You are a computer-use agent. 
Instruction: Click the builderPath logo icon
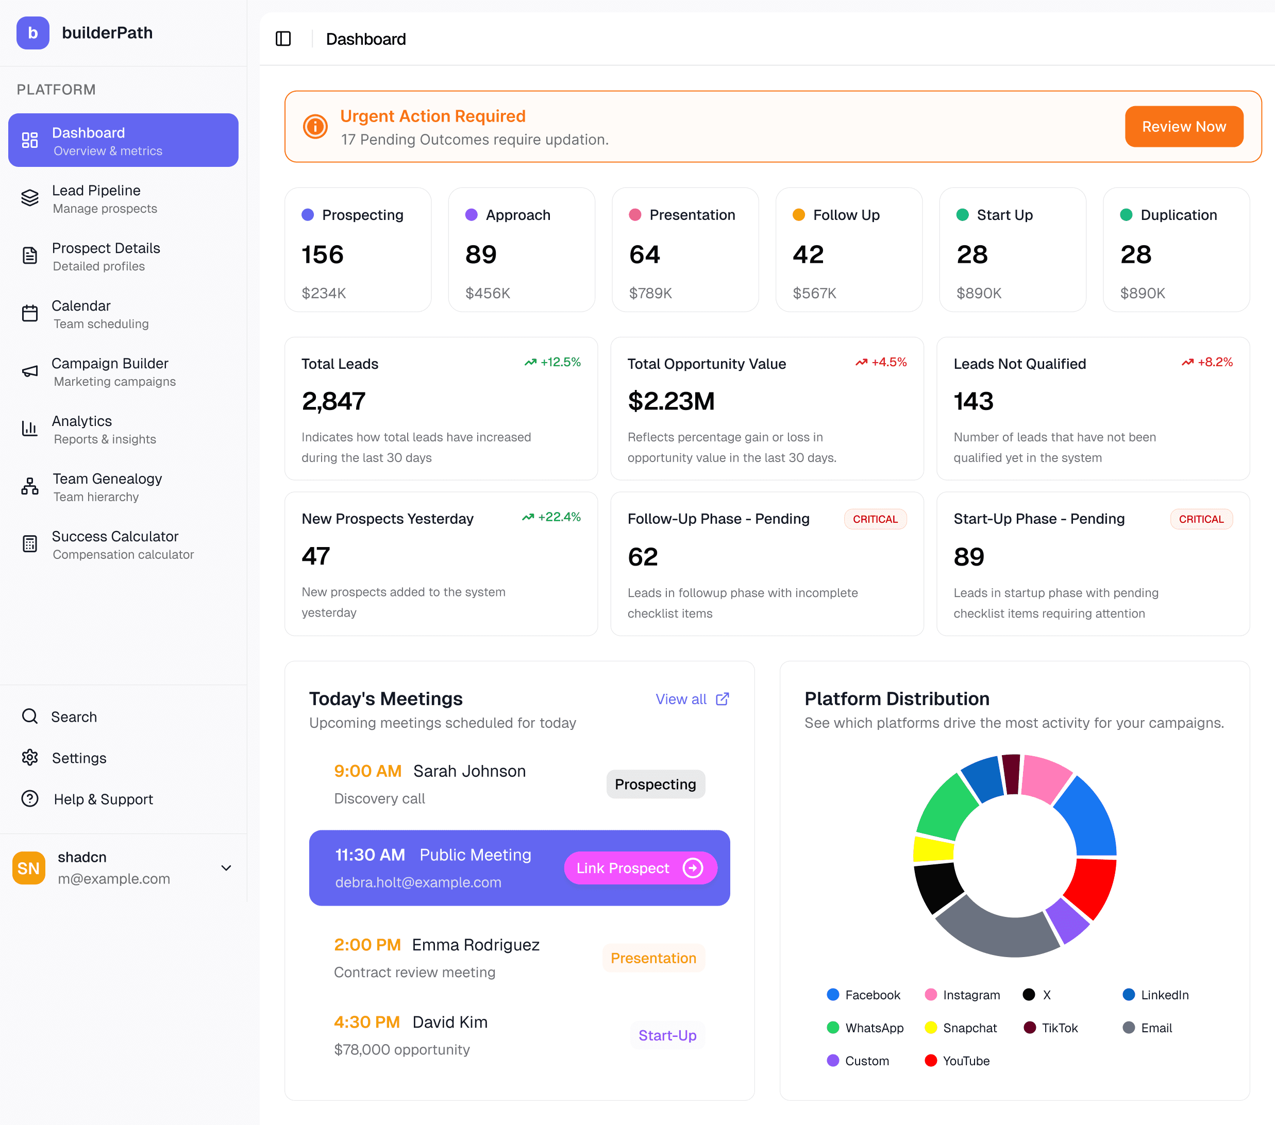tap(32, 33)
